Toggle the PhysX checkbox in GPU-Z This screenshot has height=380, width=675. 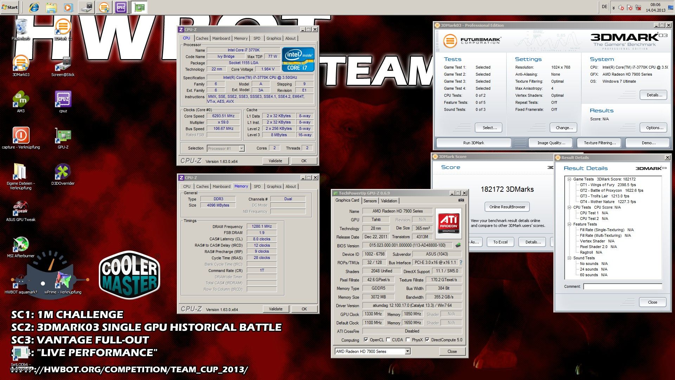[x=408, y=340]
